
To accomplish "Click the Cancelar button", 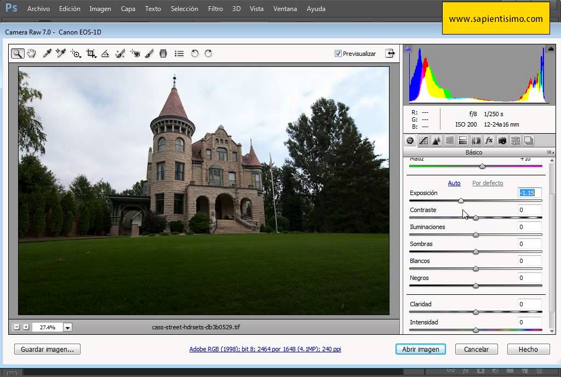I will pos(476,349).
